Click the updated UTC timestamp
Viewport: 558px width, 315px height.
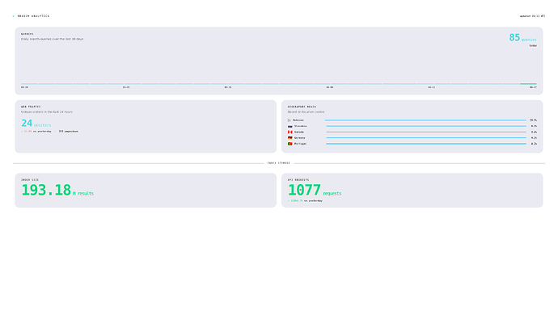[x=532, y=16]
